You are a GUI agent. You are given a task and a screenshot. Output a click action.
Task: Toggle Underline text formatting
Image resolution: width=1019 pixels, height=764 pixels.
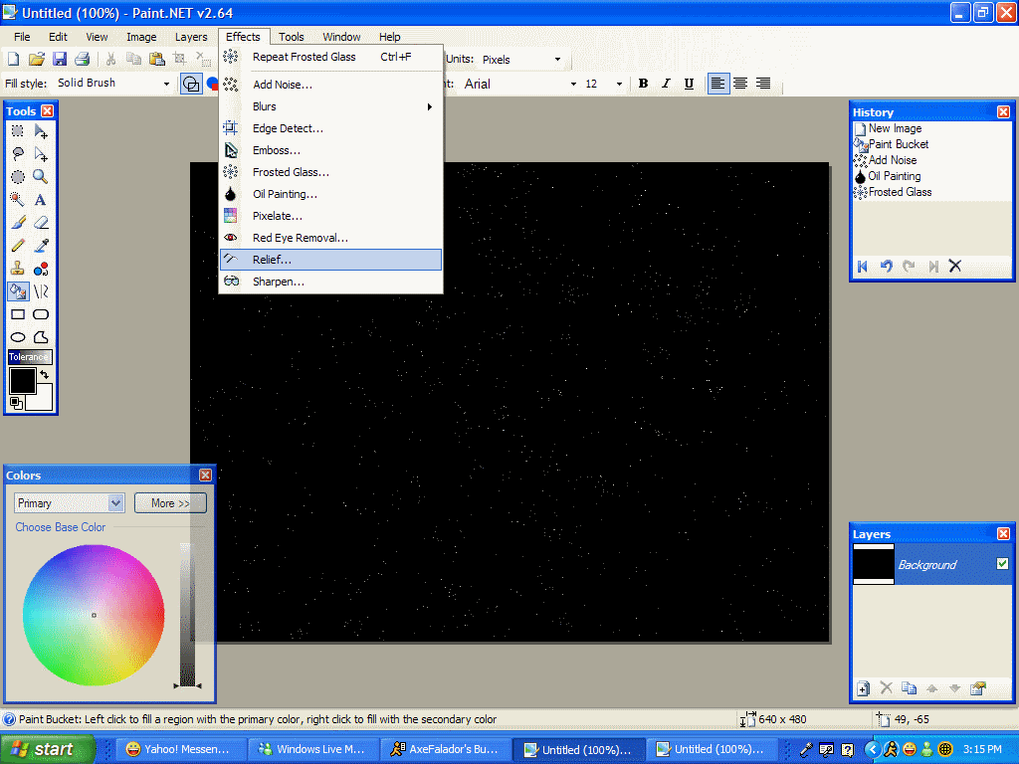pyautogui.click(x=689, y=84)
